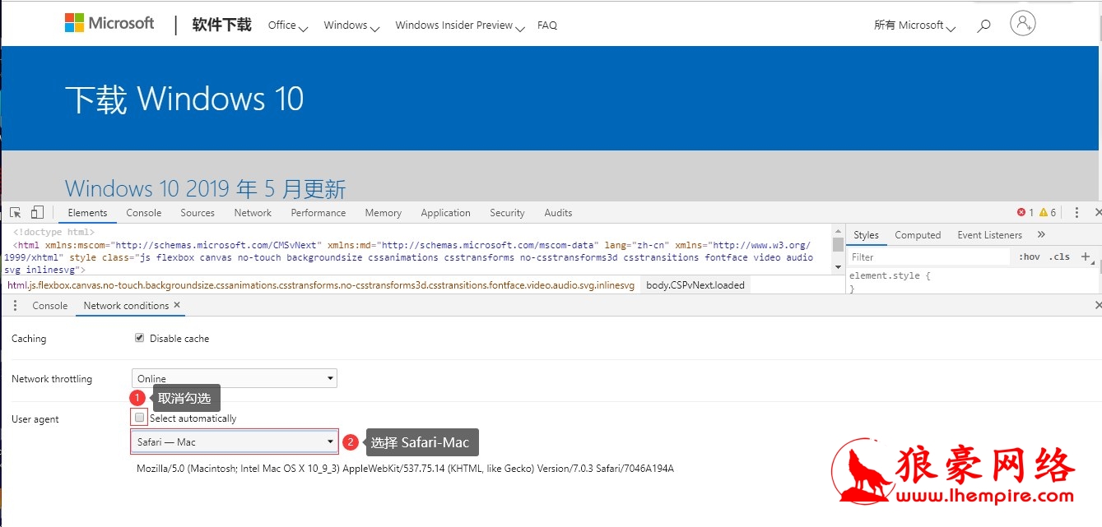Show more Styles pane tabs
This screenshot has width=1102, height=527.
[1041, 234]
